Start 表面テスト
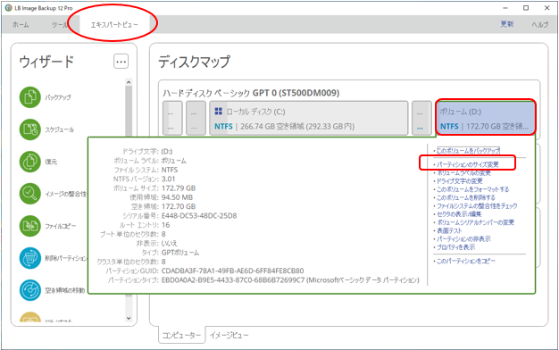 click(449, 230)
